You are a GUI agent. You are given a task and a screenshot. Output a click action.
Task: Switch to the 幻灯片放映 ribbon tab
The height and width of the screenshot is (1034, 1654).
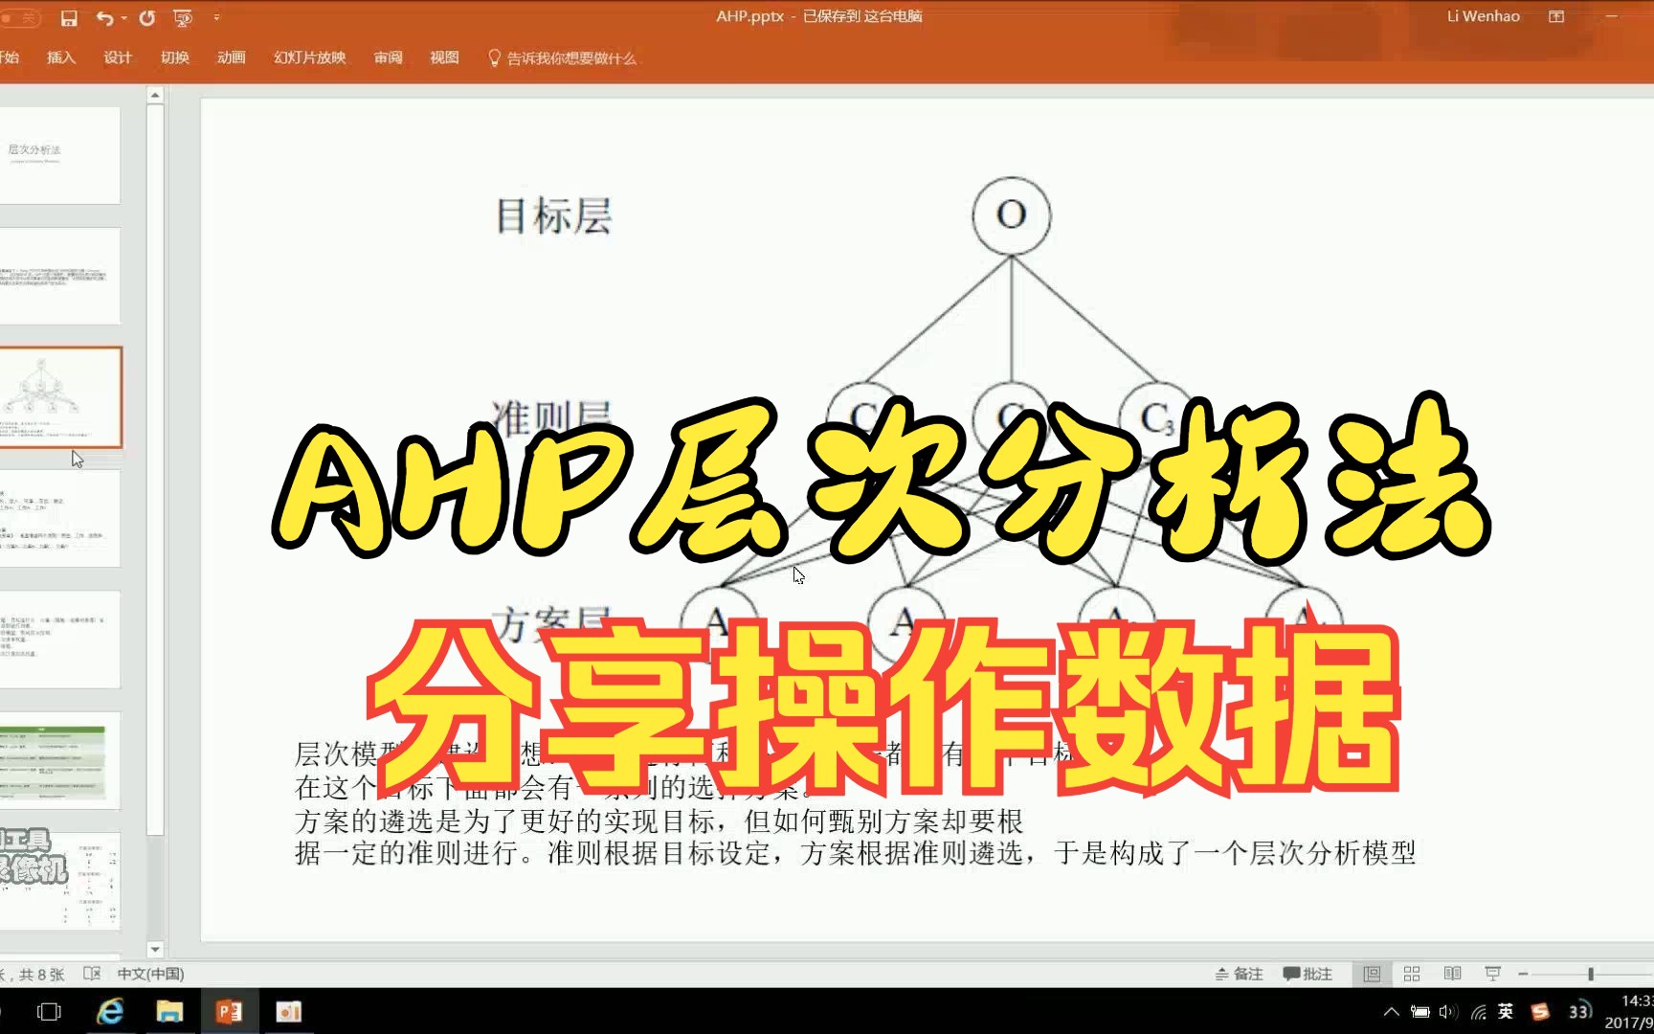point(308,56)
